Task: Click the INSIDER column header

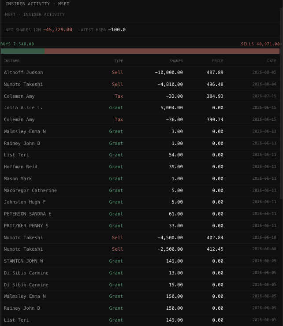Action: pyautogui.click(x=11, y=61)
